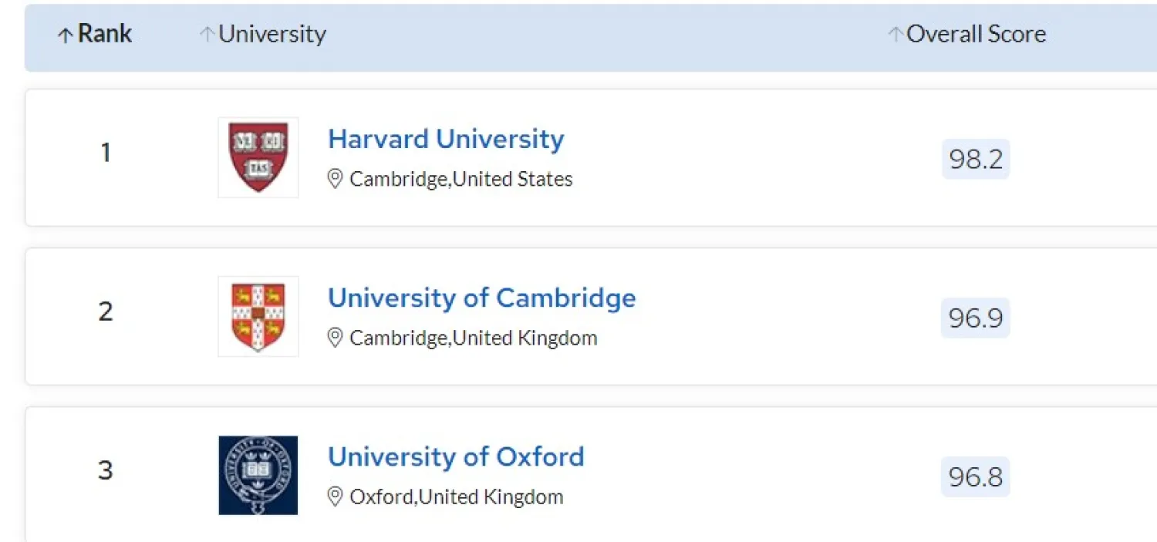
Task: Open the University of Oxford link
Action: click(x=456, y=457)
